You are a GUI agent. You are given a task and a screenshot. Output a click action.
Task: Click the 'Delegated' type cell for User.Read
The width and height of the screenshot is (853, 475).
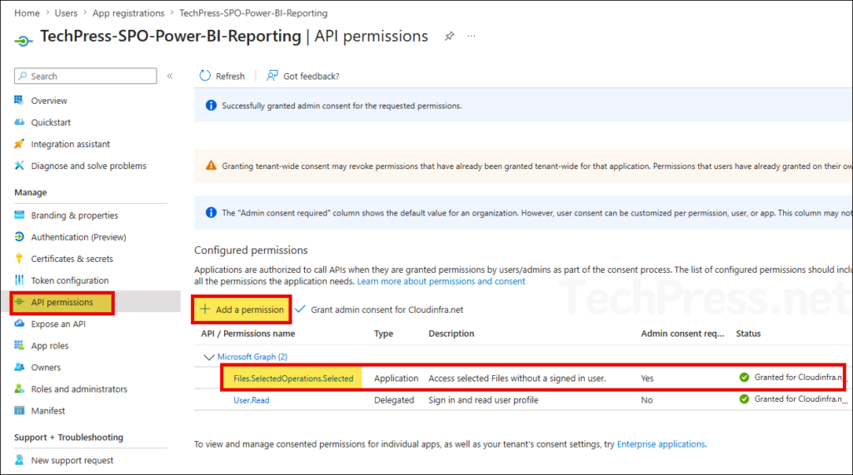coord(394,400)
